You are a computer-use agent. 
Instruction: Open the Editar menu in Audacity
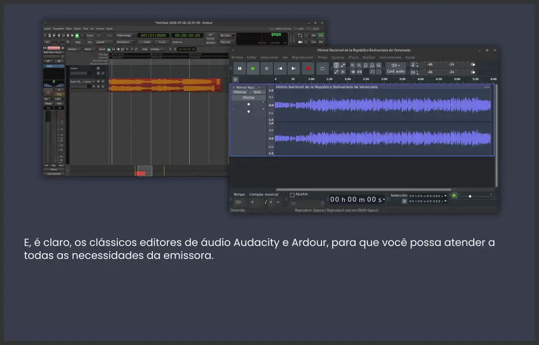[252, 57]
